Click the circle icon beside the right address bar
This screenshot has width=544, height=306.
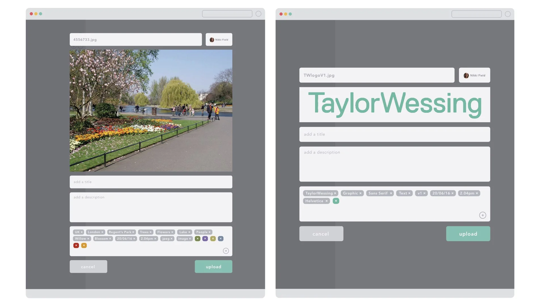508,14
